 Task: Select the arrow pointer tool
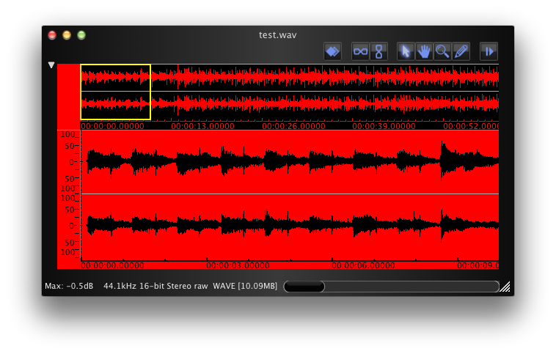coord(406,52)
